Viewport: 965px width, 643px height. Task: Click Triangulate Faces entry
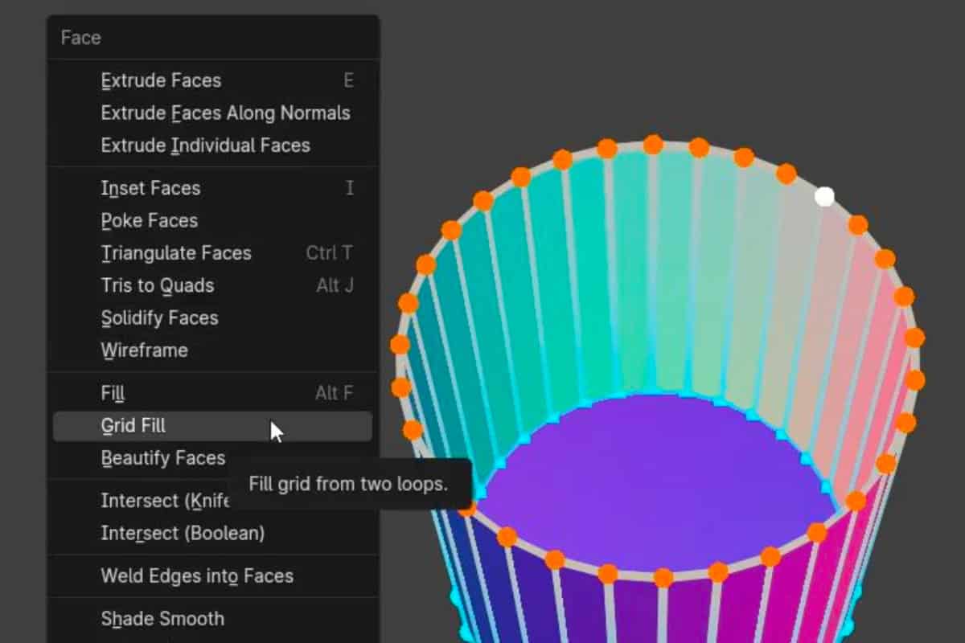(176, 252)
